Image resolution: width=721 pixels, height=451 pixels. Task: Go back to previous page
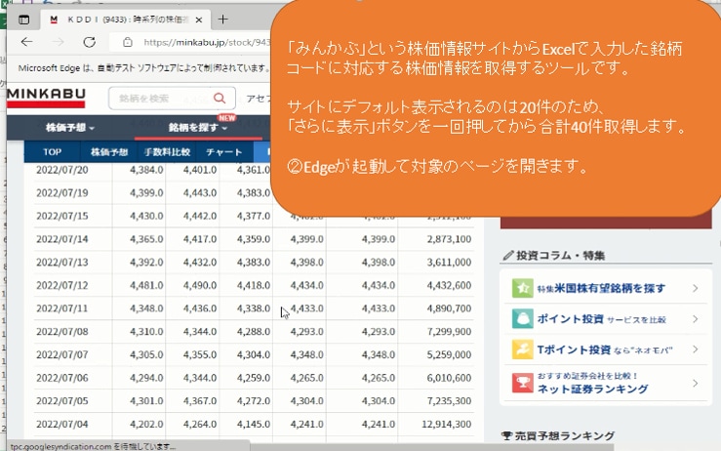click(26, 42)
